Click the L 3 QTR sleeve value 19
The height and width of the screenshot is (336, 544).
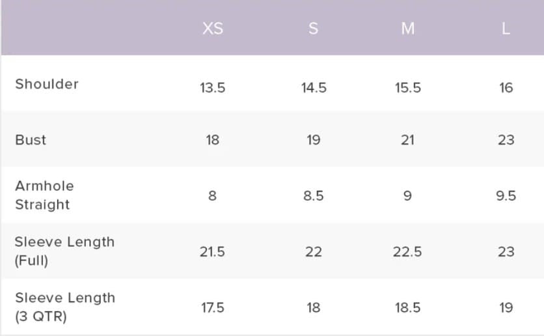[x=506, y=308]
